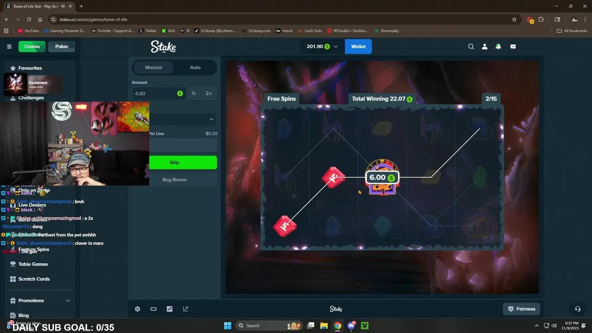This screenshot has width=592, height=333.
Task: Open the game settings gear icon
Action: pyautogui.click(x=137, y=308)
